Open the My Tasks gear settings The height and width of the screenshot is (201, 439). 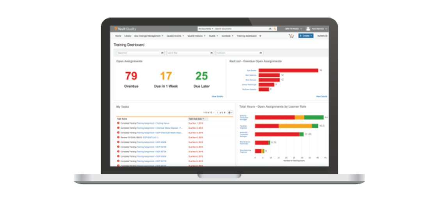point(230,112)
